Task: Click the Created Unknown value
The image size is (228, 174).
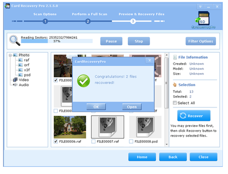Action: [x=197, y=64]
